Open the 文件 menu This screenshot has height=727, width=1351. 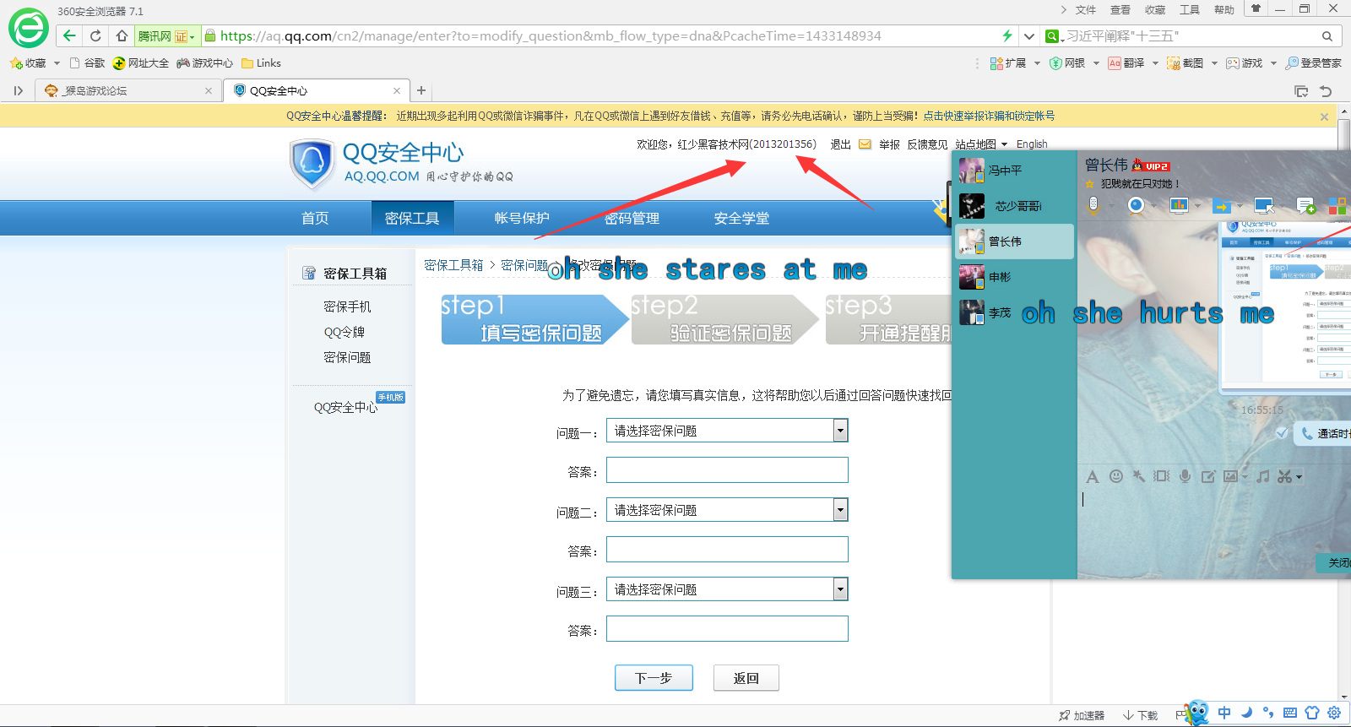point(1085,10)
